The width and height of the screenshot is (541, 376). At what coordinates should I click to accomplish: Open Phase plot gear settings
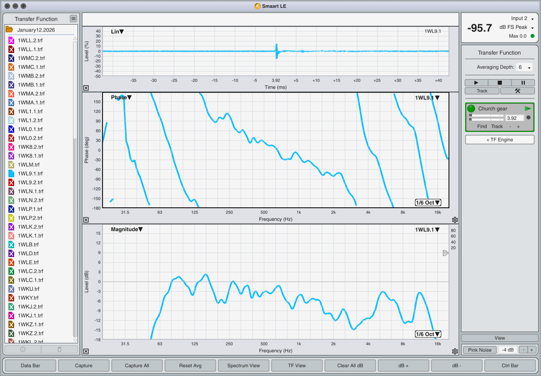pyautogui.click(x=455, y=220)
